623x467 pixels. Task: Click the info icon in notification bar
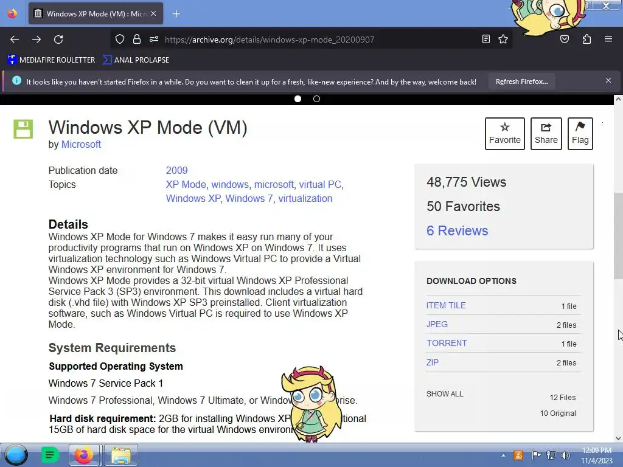16,81
